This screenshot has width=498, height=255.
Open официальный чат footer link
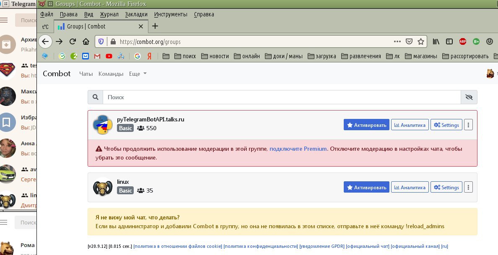(x=368, y=246)
